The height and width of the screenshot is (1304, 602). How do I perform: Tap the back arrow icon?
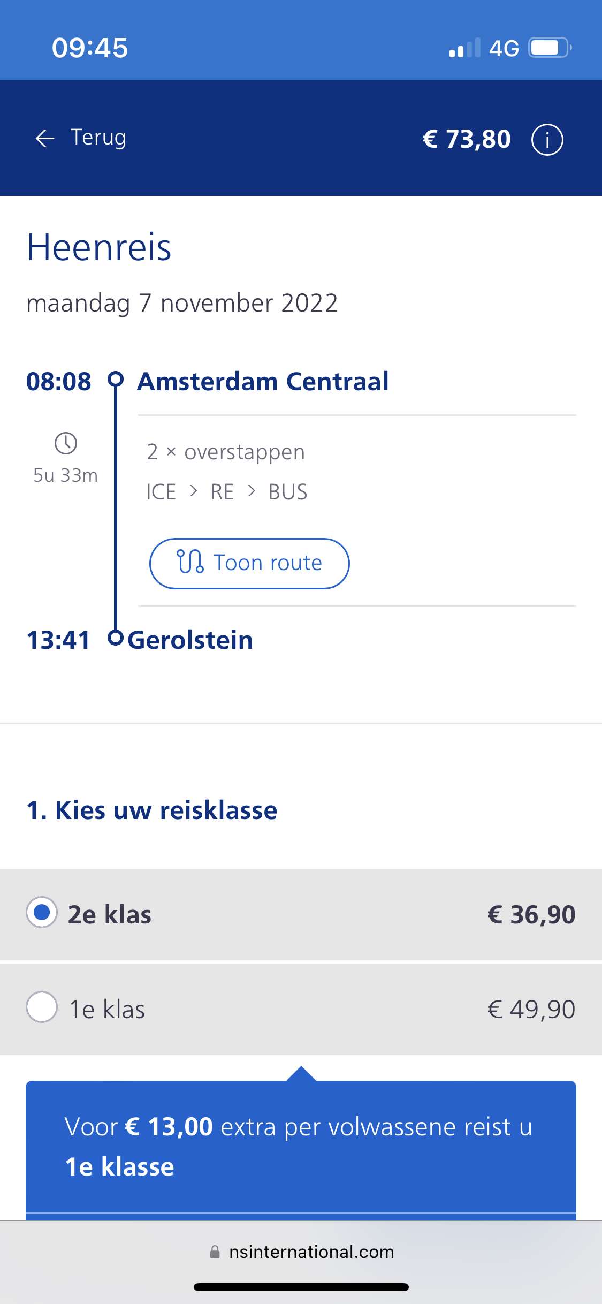click(45, 139)
